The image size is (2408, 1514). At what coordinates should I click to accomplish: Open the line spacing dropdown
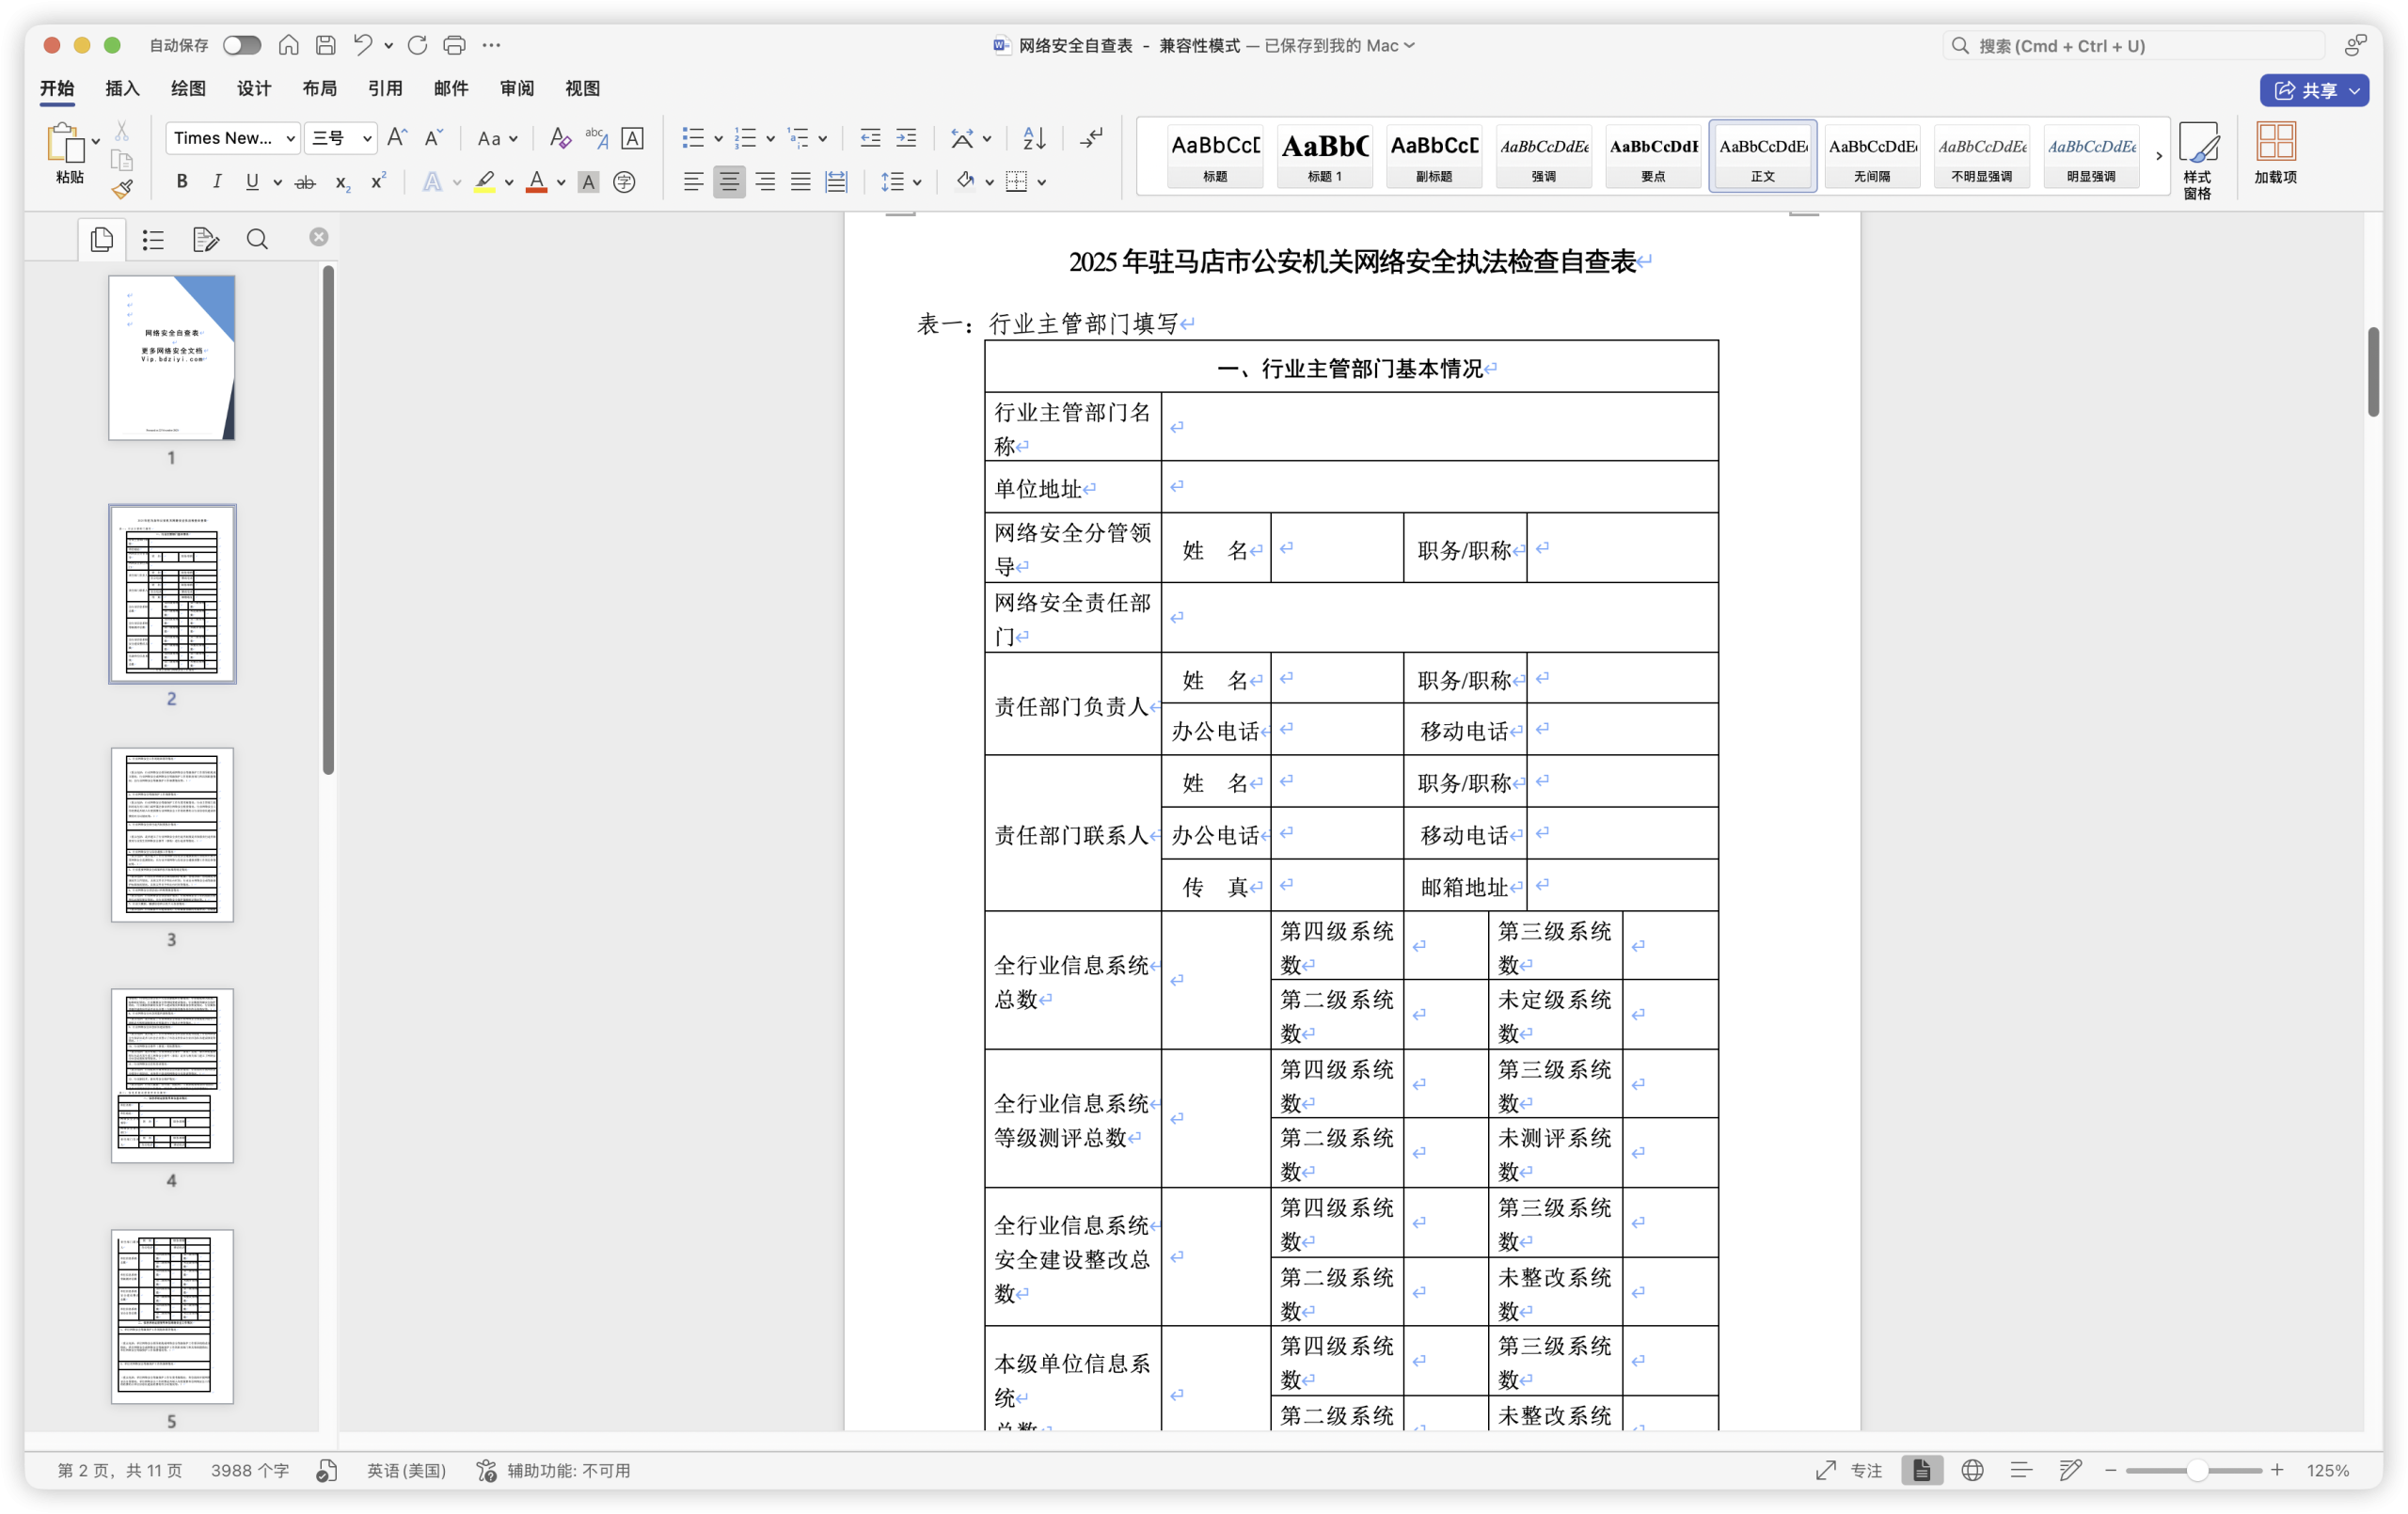pos(898,182)
